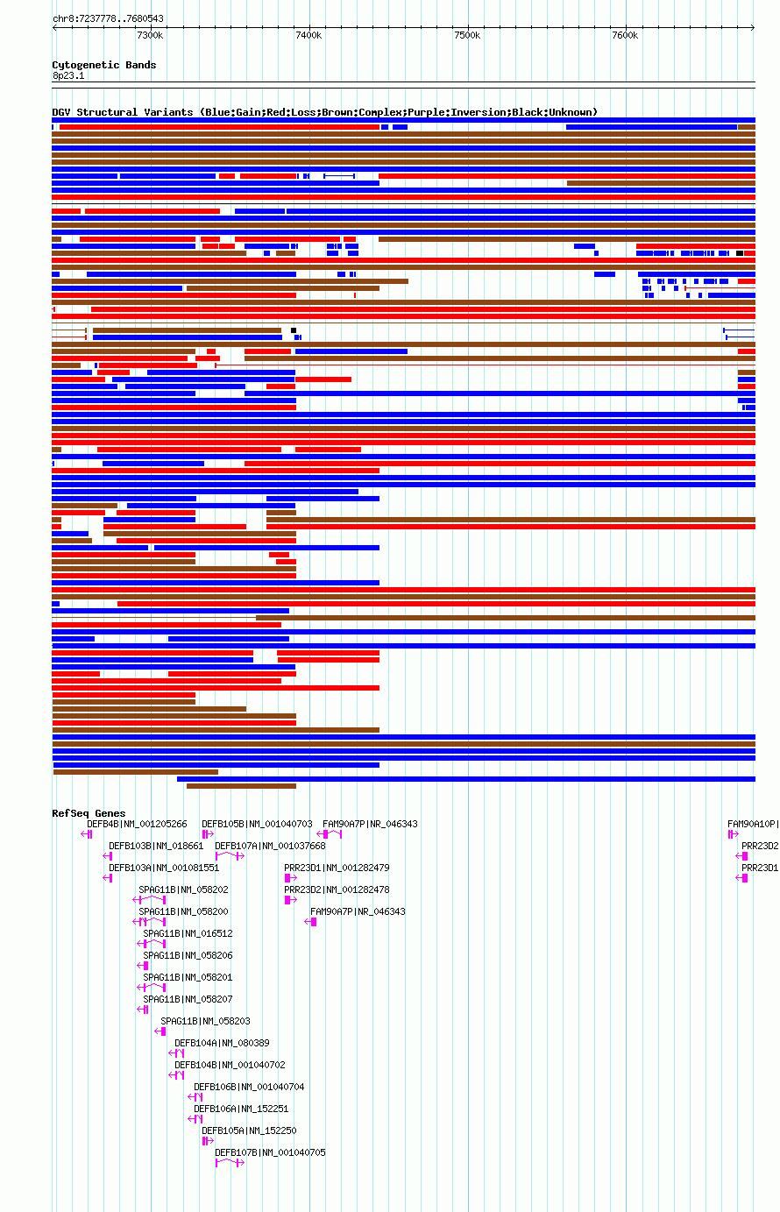The image size is (780, 1212).
Task: Select label FAM90A10P at the right edge
Action: point(753,824)
